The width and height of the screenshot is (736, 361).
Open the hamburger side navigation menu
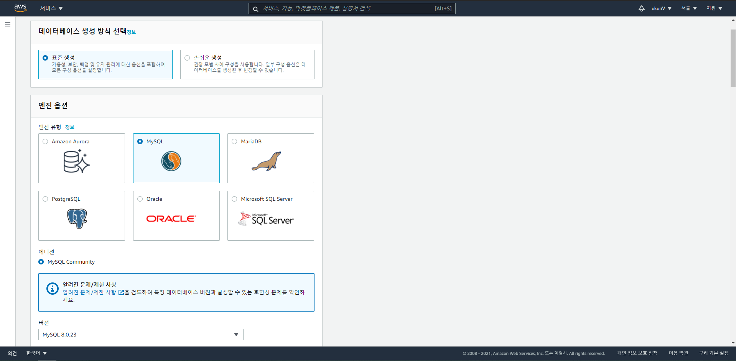pyautogui.click(x=8, y=24)
